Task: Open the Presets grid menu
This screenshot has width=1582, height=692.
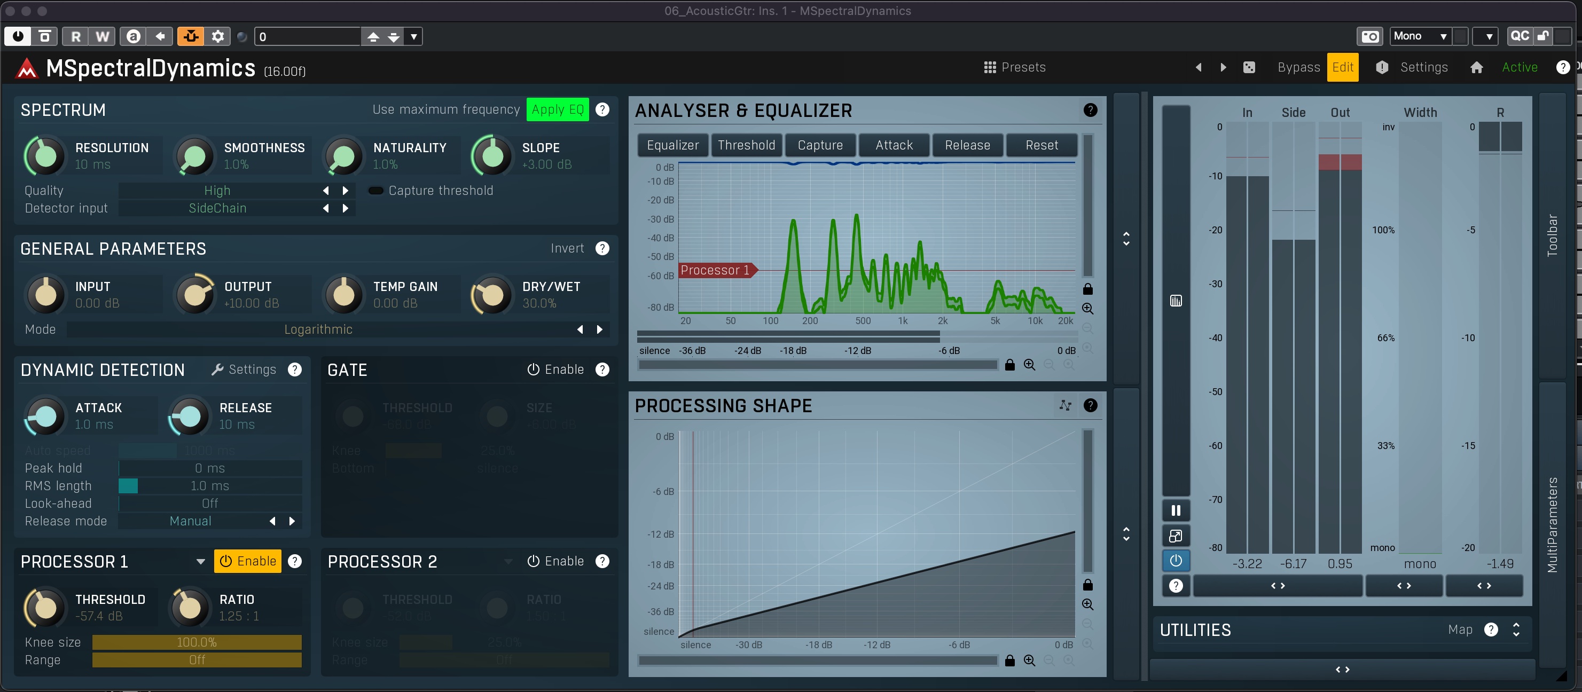Action: (1015, 67)
